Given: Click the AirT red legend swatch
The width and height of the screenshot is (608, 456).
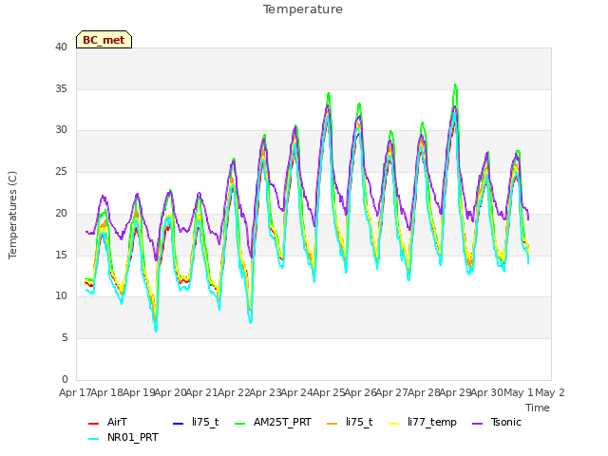Looking at the screenshot, I should 93,424.
